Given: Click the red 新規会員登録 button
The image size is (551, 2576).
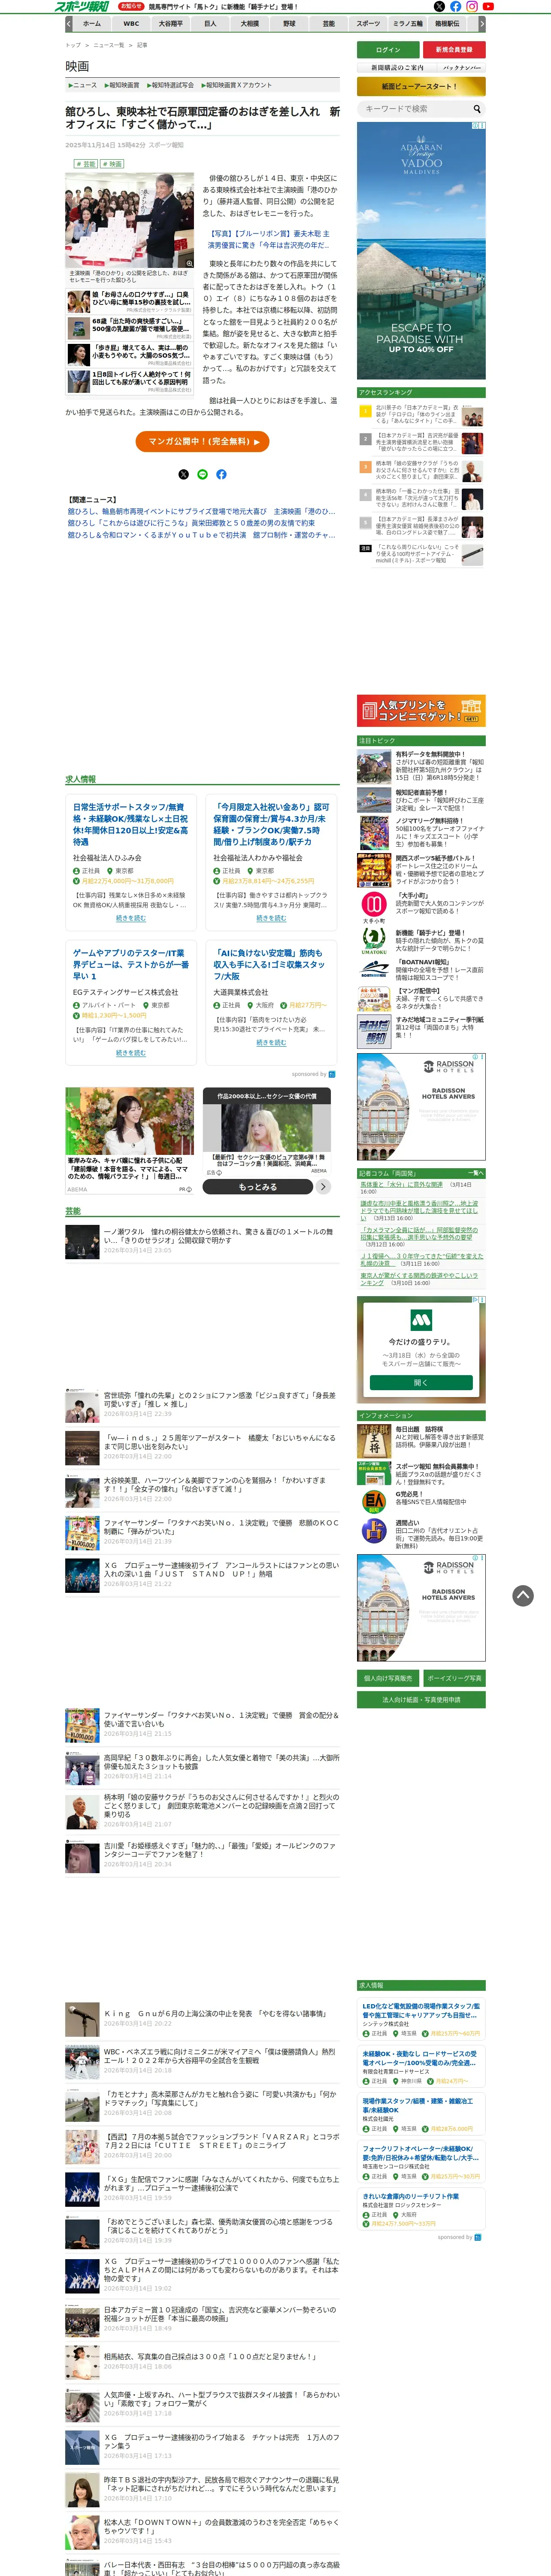Looking at the screenshot, I should (454, 49).
